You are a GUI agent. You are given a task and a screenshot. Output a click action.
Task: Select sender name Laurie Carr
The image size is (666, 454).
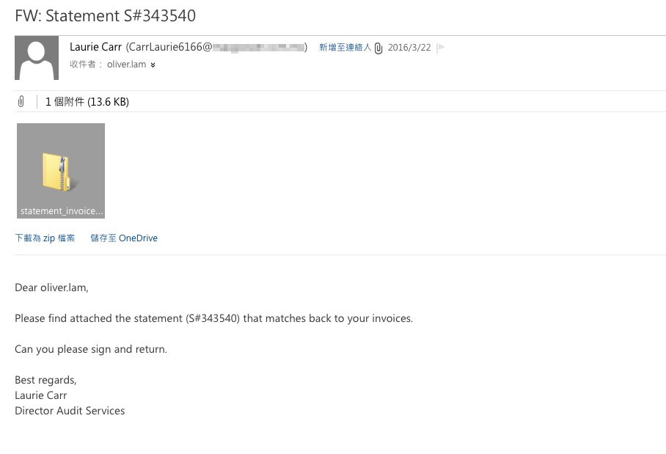pos(95,47)
